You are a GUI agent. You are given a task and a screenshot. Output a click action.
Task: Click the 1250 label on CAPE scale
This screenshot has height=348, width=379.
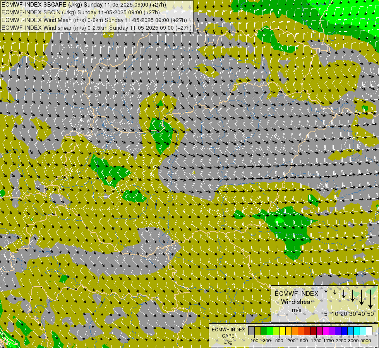coord(316,341)
